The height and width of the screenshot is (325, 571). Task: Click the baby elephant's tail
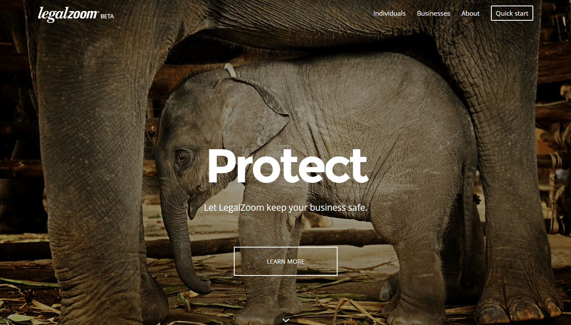click(x=469, y=220)
